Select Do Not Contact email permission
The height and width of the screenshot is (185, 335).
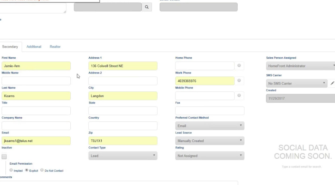(42, 170)
